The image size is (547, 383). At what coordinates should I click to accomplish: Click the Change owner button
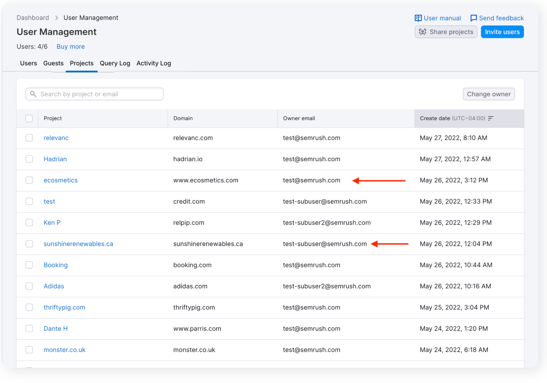coord(489,94)
